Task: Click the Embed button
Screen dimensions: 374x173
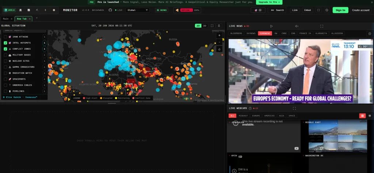Action: (x=308, y=10)
